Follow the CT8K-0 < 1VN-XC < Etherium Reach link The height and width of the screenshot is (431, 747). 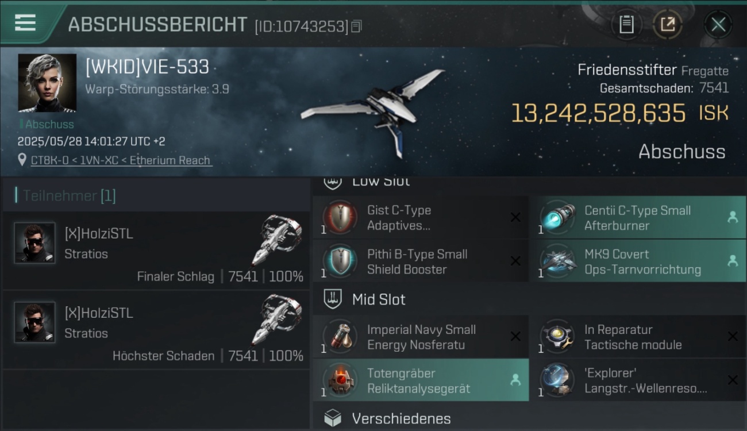[x=121, y=160]
